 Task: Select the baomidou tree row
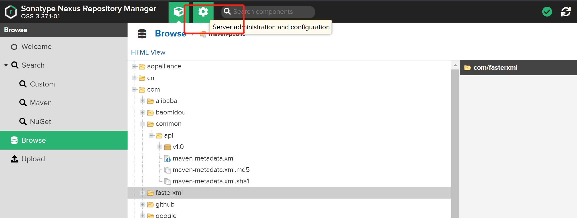pyautogui.click(x=289, y=112)
